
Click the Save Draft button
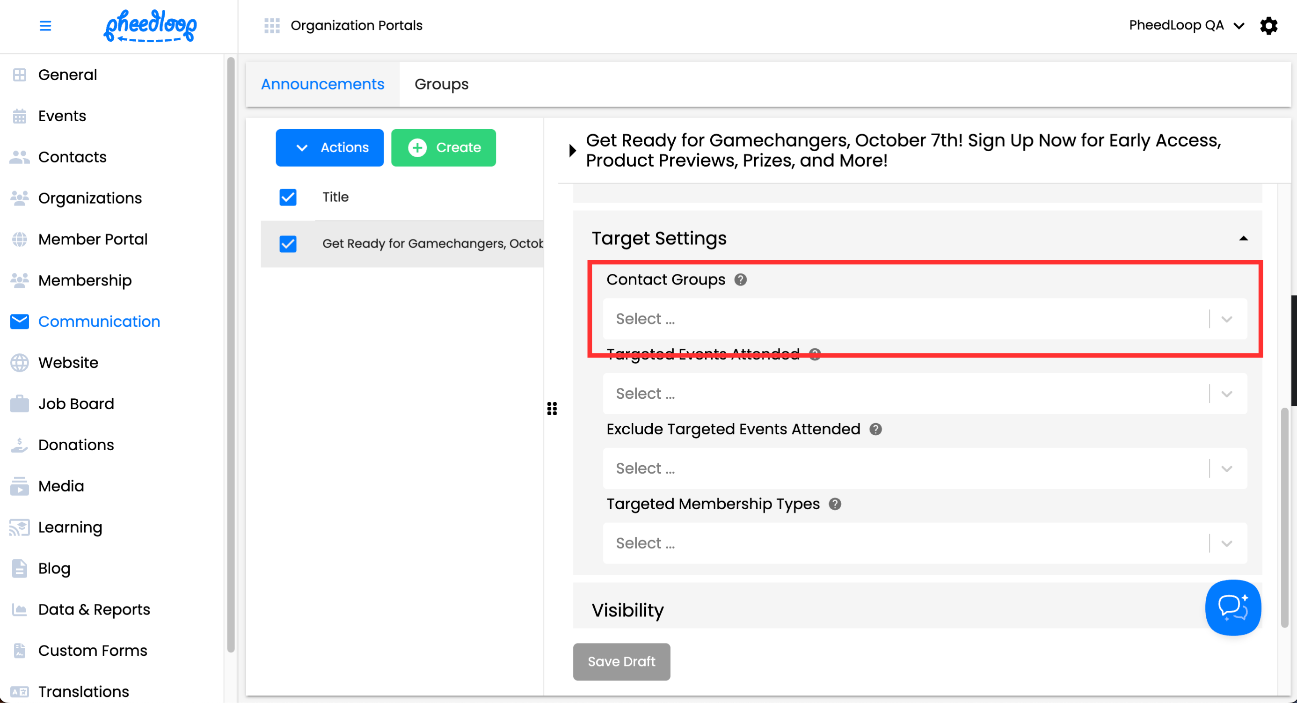point(621,661)
